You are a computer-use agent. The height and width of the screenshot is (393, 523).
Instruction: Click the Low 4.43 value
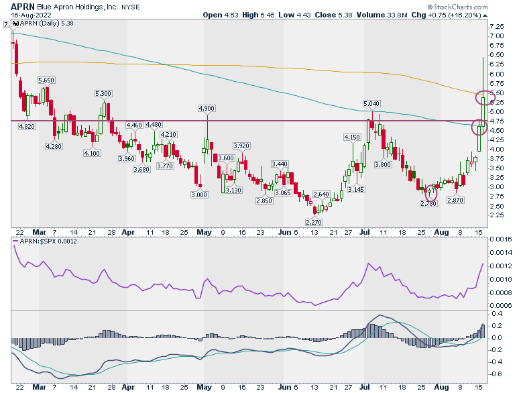pyautogui.click(x=295, y=15)
